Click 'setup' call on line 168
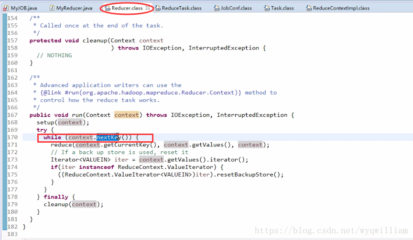Image resolution: width=413 pixels, height=240 pixels. pyautogui.click(x=45, y=123)
